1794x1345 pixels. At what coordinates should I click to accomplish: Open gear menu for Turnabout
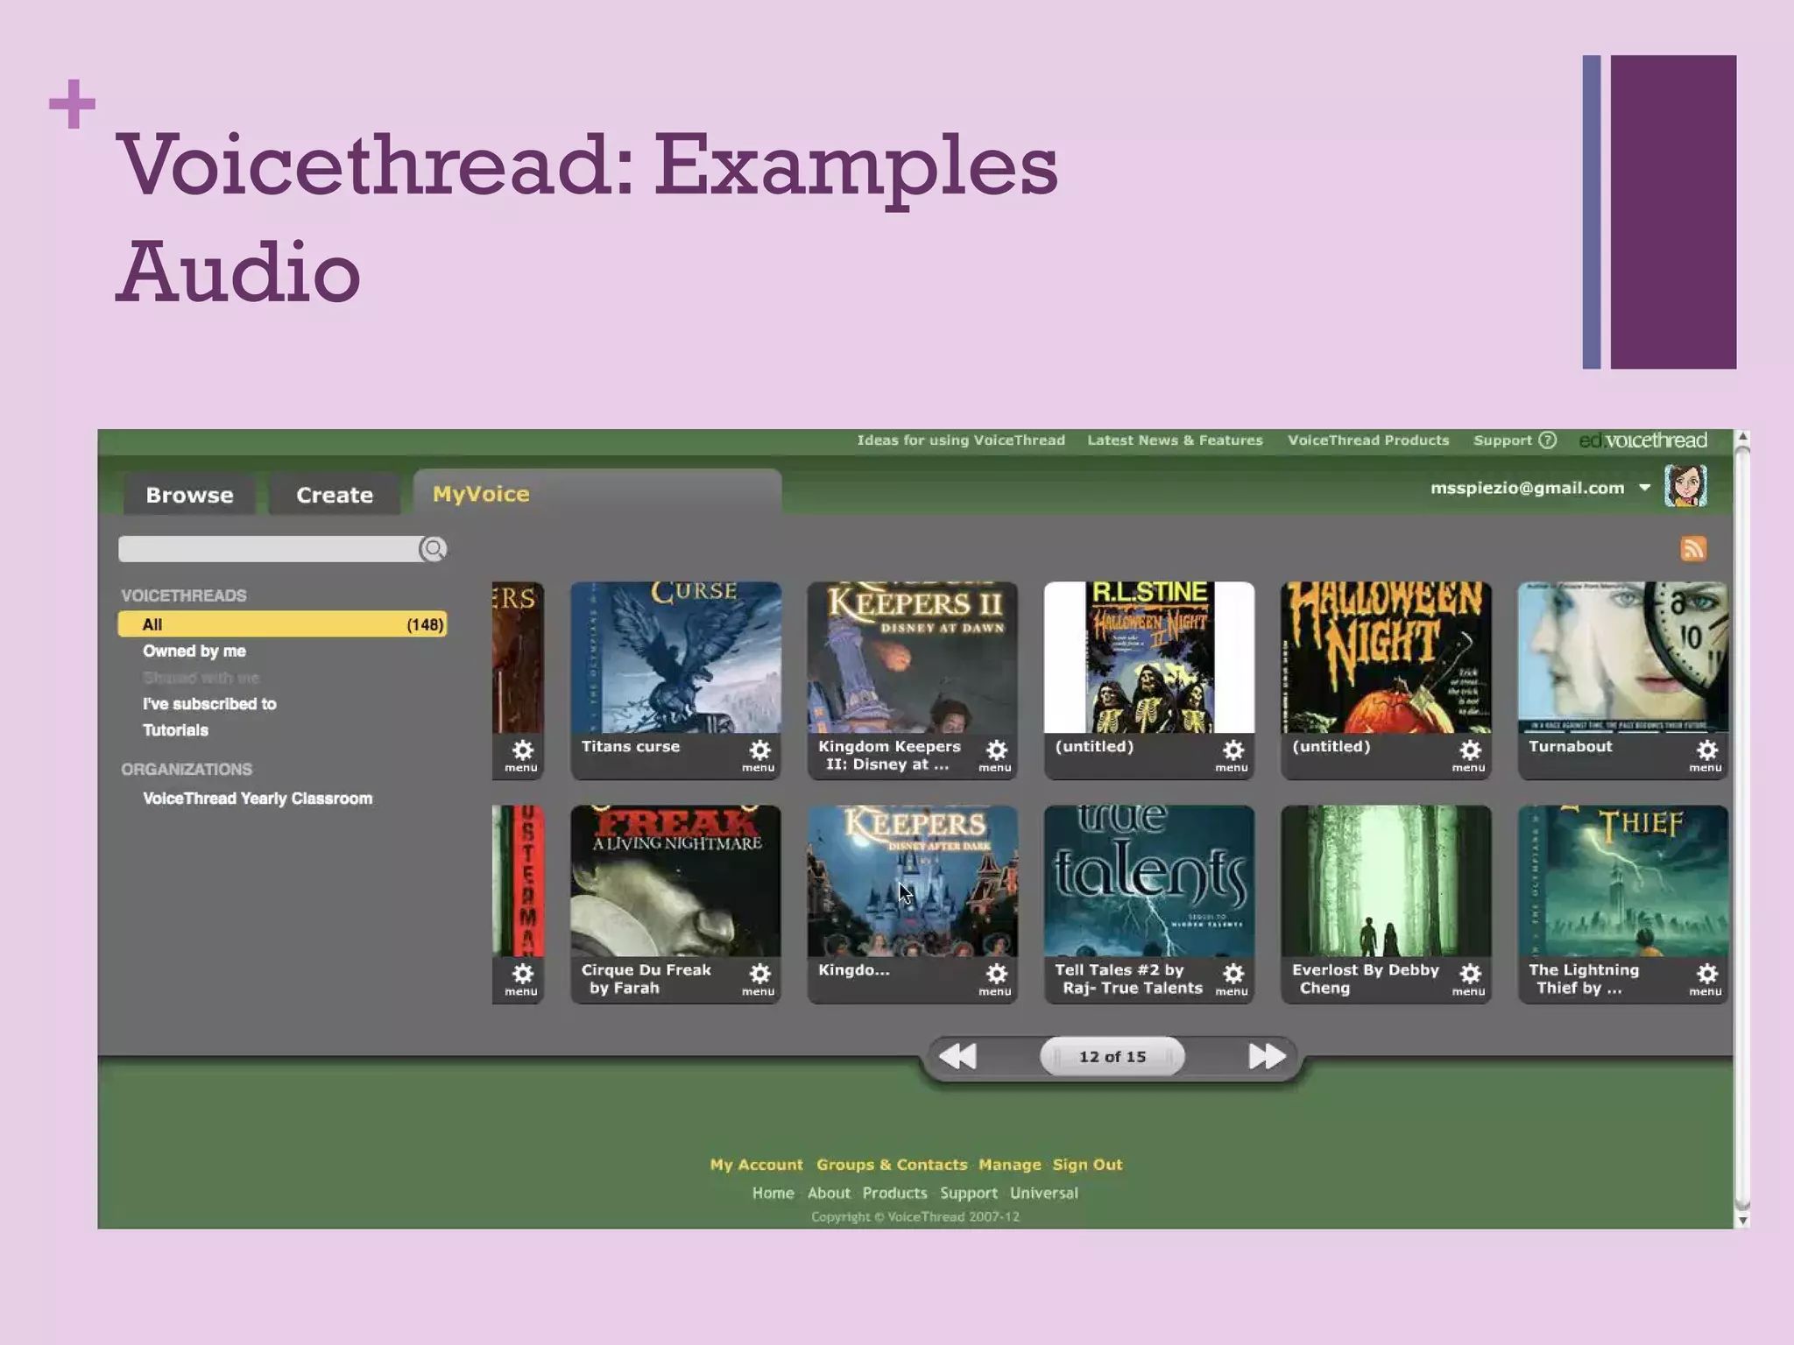click(x=1706, y=755)
